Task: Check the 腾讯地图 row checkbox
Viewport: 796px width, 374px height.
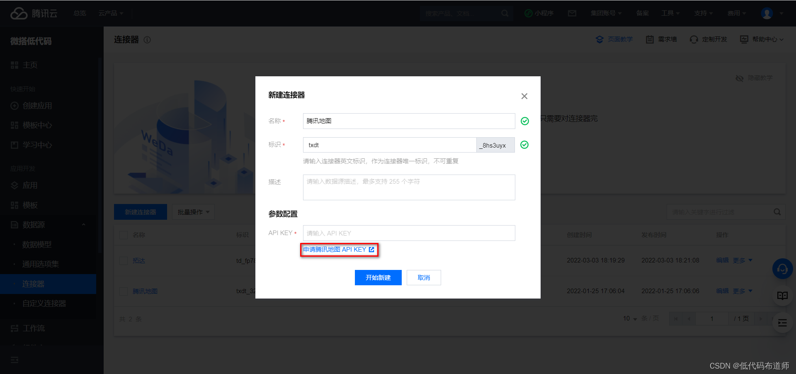Action: tap(124, 291)
